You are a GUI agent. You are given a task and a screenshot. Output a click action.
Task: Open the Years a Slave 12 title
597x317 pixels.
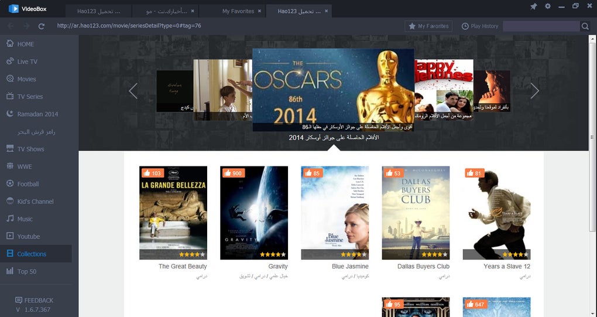click(507, 267)
